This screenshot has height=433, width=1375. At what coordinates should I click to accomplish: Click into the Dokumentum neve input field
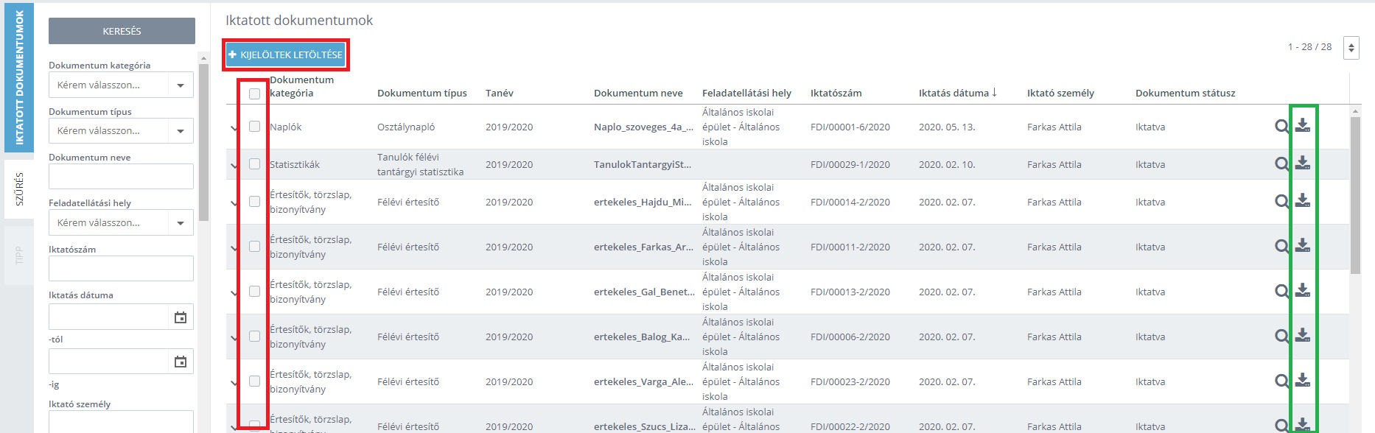click(121, 177)
